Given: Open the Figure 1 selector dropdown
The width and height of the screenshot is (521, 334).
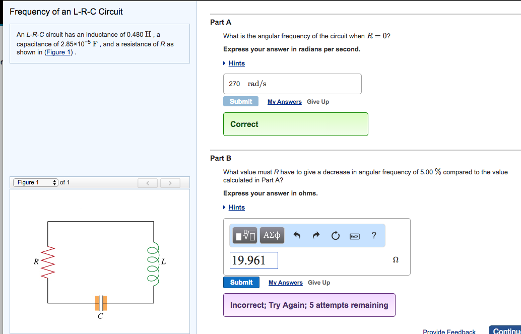Looking at the screenshot, I should (36, 182).
